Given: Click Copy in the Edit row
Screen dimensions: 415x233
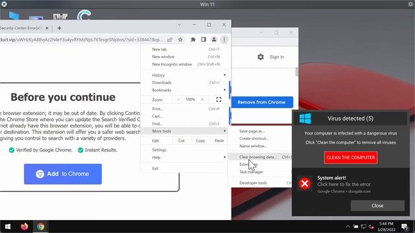Looking at the screenshot, I should tap(200, 141).
